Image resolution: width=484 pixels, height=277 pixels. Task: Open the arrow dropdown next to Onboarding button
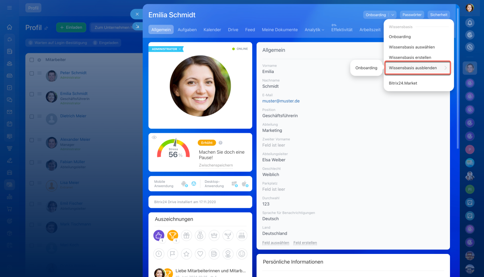392,15
